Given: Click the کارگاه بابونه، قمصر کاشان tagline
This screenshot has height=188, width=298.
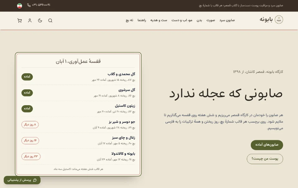Looking at the screenshot, I should (258, 72).
